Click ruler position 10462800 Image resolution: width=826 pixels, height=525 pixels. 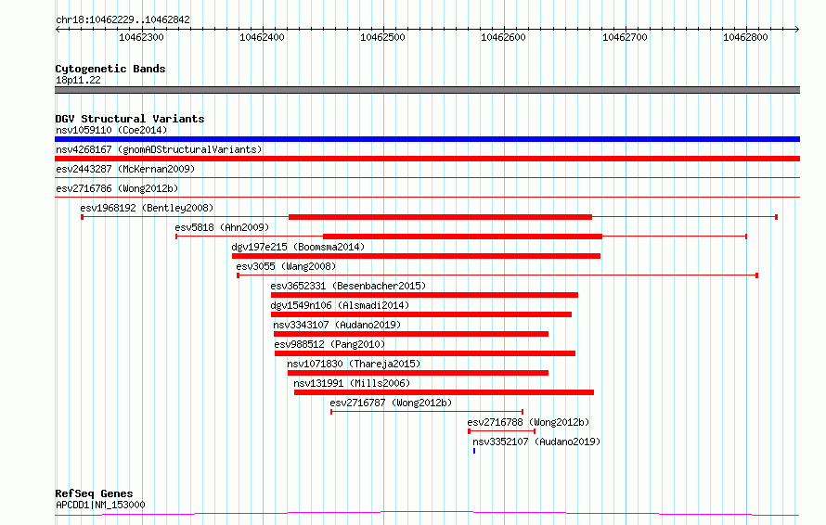(x=745, y=37)
